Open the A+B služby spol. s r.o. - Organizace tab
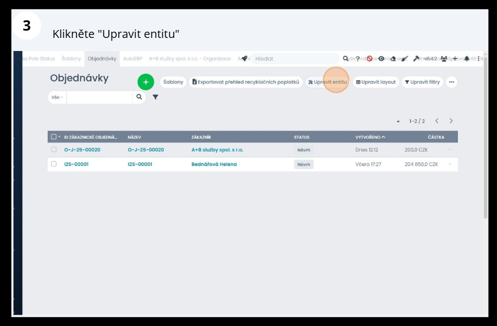The image size is (497, 326). point(190,58)
